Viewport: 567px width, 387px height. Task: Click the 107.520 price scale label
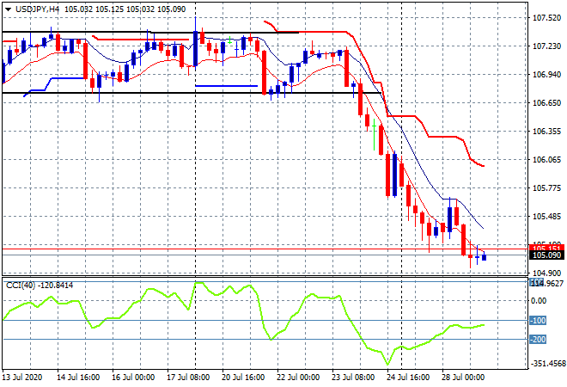point(546,18)
